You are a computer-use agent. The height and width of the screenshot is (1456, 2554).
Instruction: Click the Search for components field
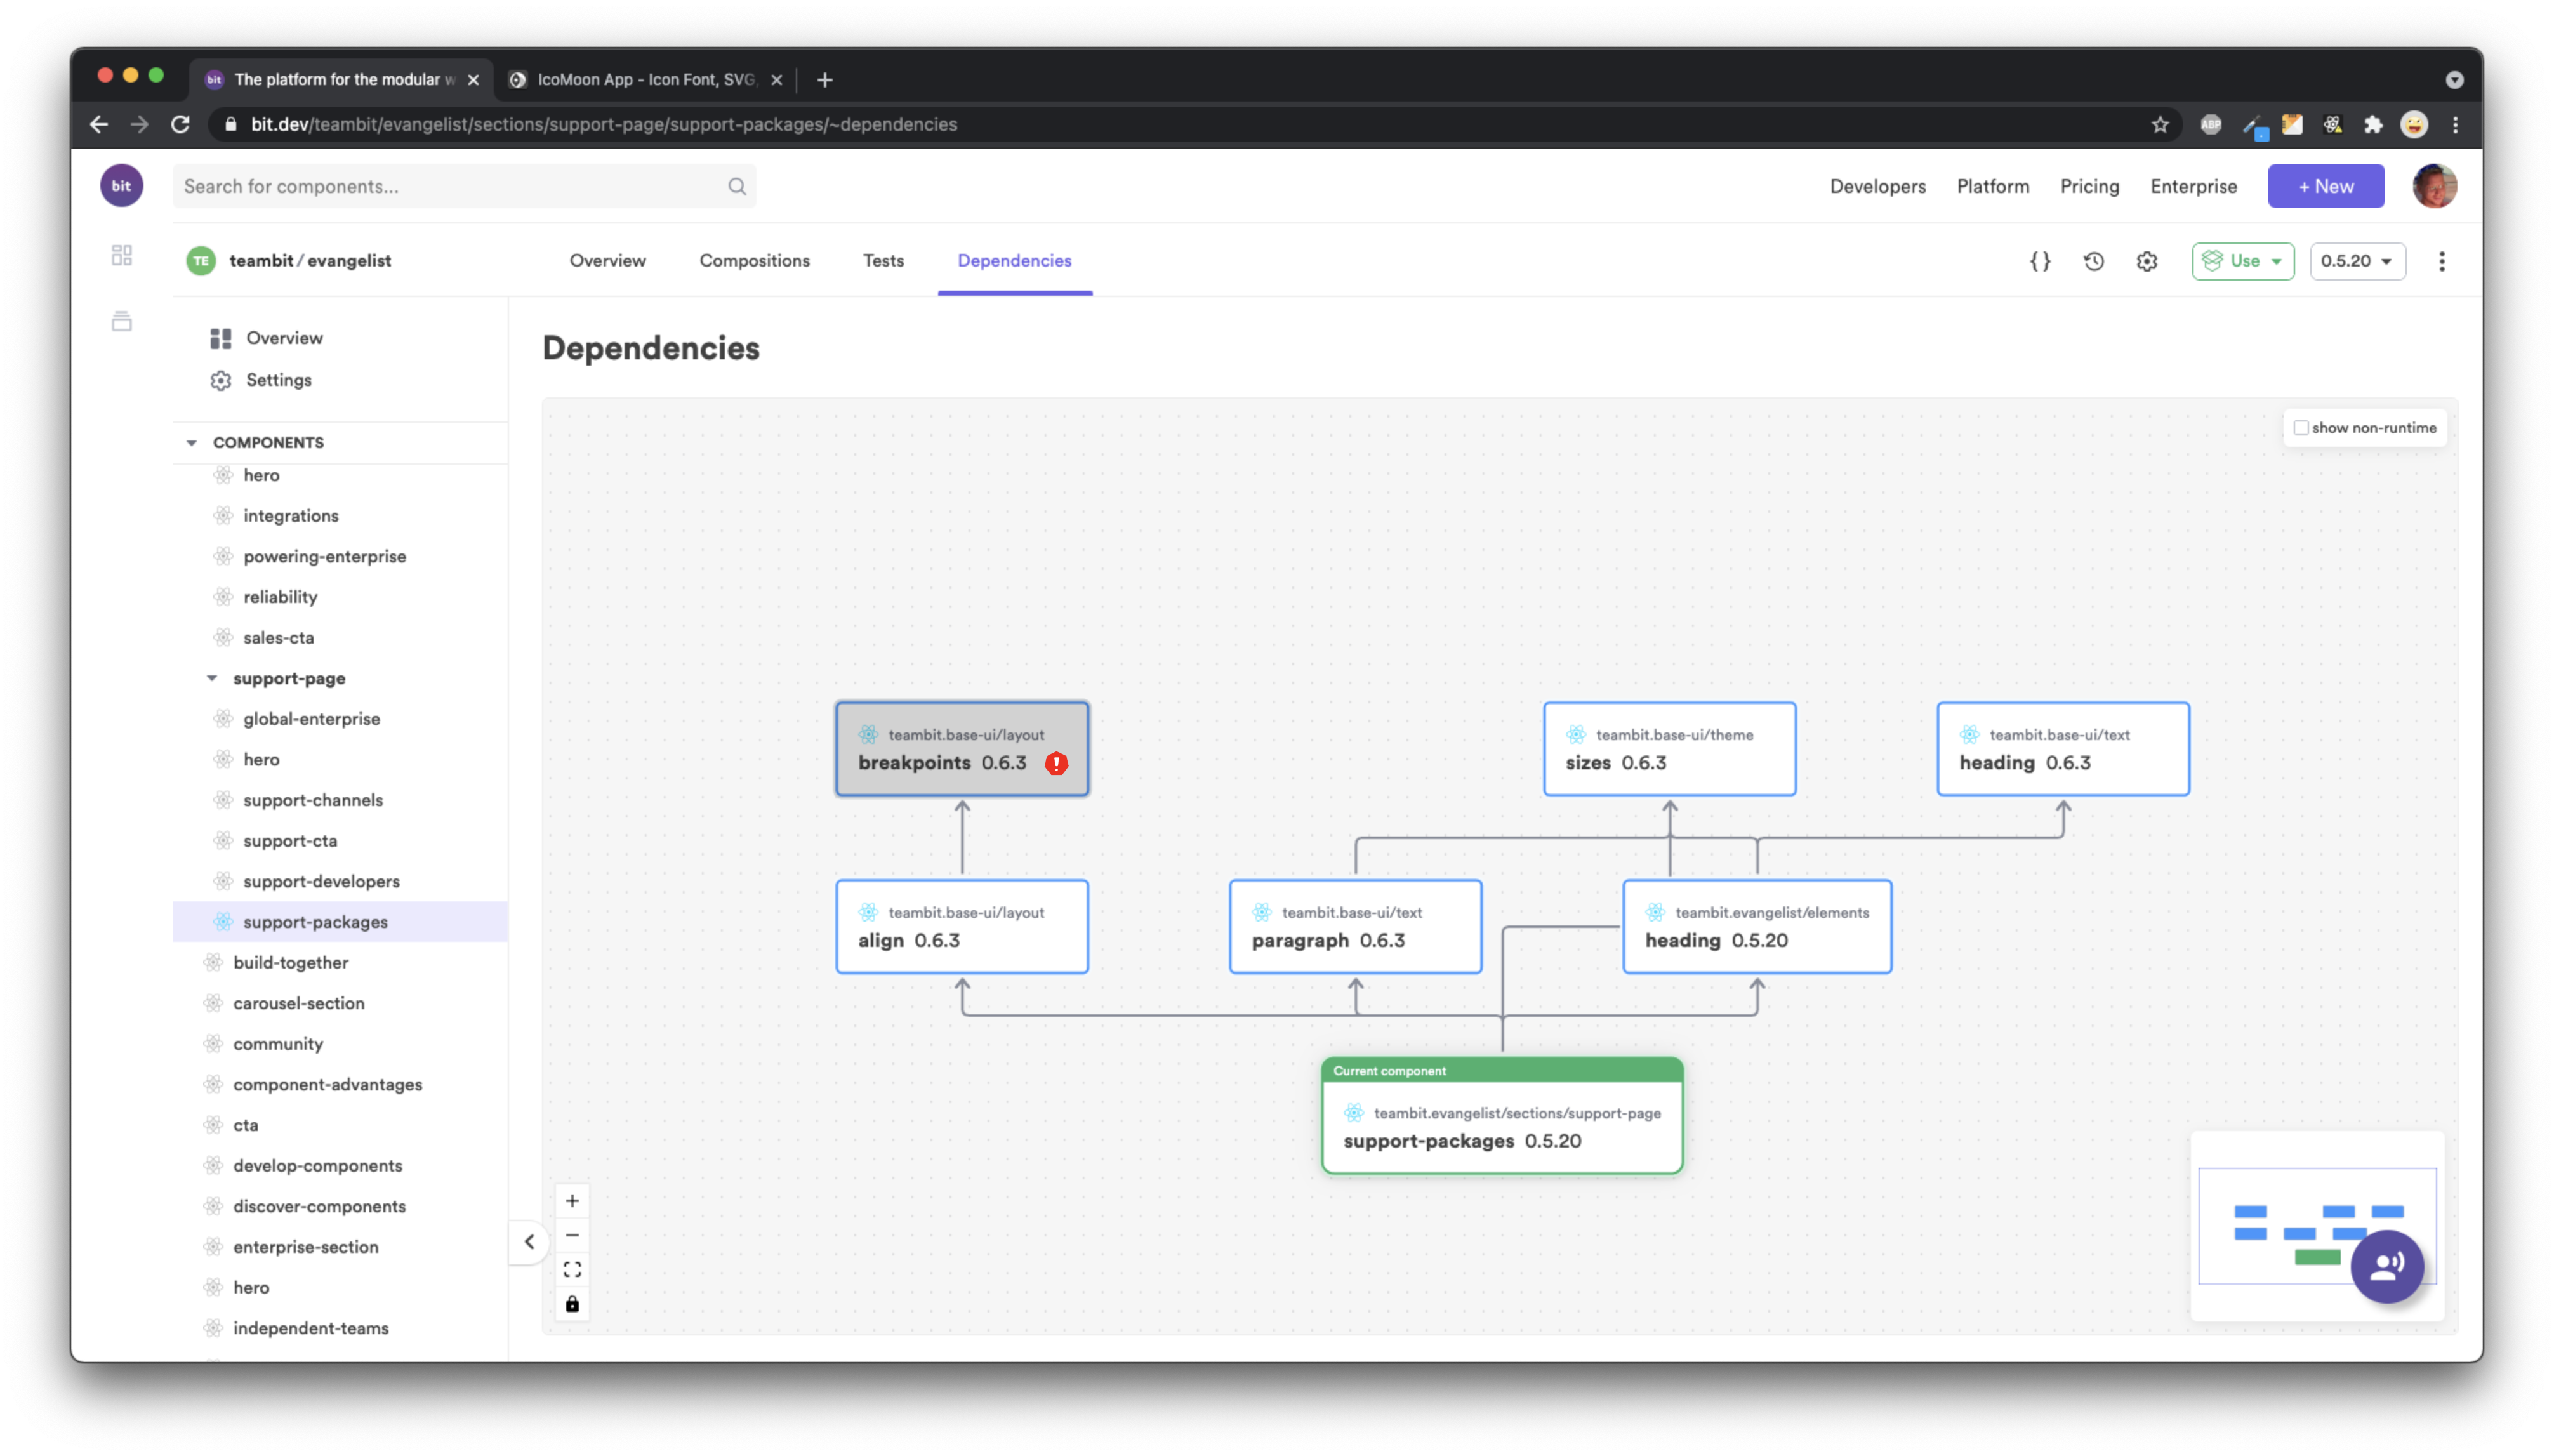[x=450, y=186]
